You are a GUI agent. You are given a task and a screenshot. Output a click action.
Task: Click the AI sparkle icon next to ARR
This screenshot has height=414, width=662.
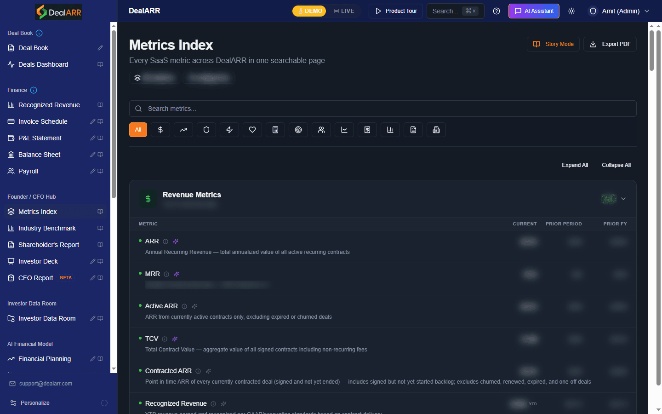(176, 241)
